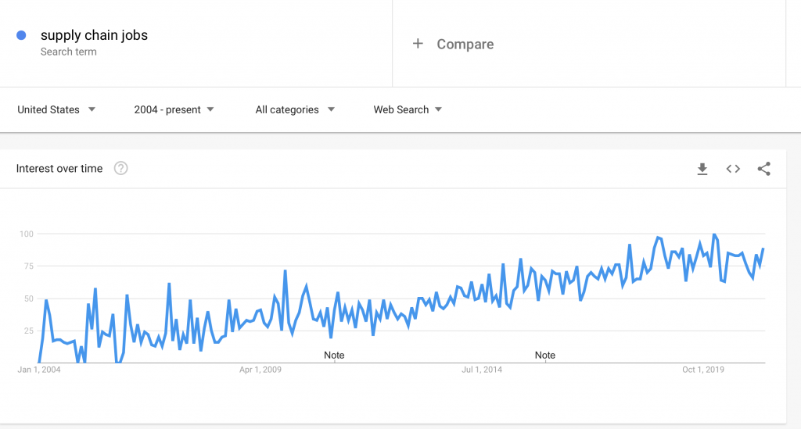
Task: Add a comparison term via Compare
Action: click(465, 45)
